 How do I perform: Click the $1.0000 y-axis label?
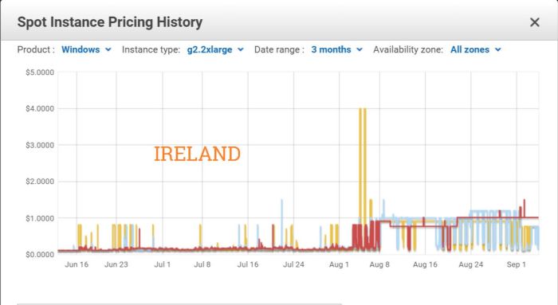(40, 218)
